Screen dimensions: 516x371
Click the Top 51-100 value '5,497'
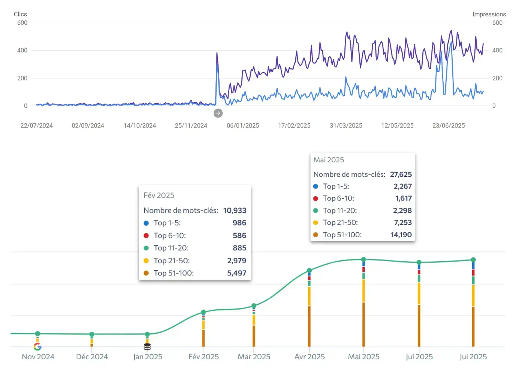237,273
